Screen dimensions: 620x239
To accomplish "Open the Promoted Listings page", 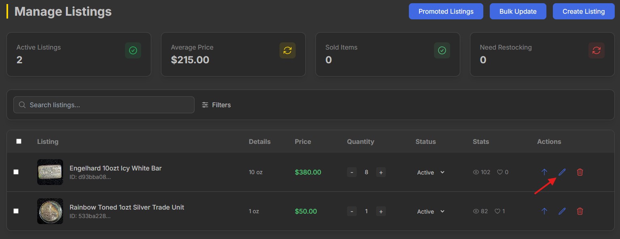I will 446,11.
